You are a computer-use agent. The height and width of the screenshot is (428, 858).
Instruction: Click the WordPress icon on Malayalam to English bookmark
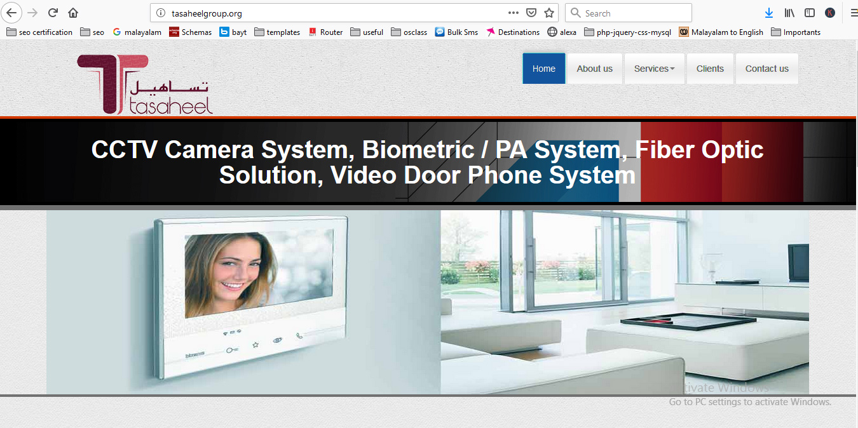(683, 32)
